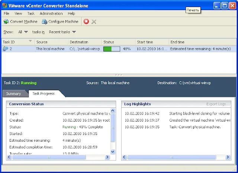Click log timestamp '10.02.2010 16:19:42'
The width and height of the screenshot is (238, 173).
(x=142, y=113)
